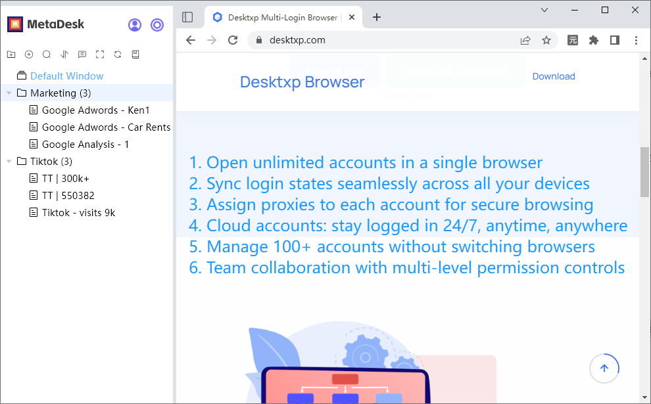Click the sort arrows icon
651x404 pixels.
(64, 55)
